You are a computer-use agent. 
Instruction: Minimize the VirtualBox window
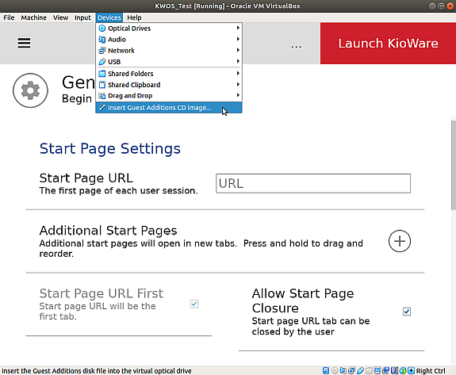432,6
